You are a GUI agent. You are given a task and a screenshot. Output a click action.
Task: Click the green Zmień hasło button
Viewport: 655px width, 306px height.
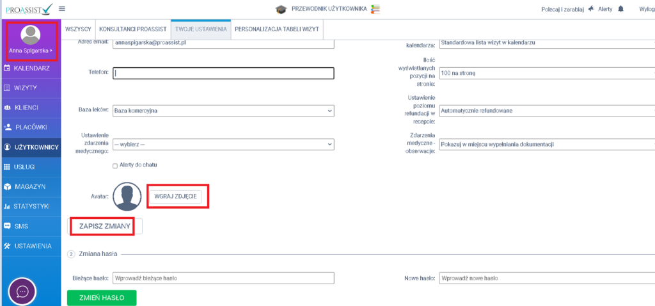101,298
